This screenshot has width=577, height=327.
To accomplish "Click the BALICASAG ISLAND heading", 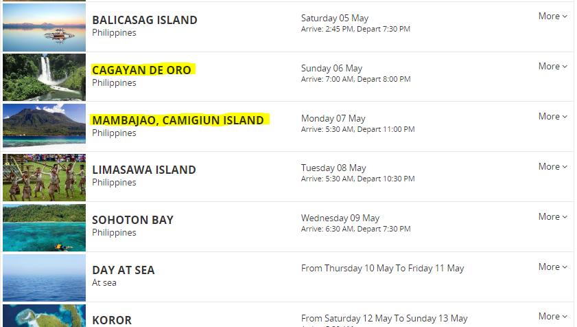I will [145, 20].
